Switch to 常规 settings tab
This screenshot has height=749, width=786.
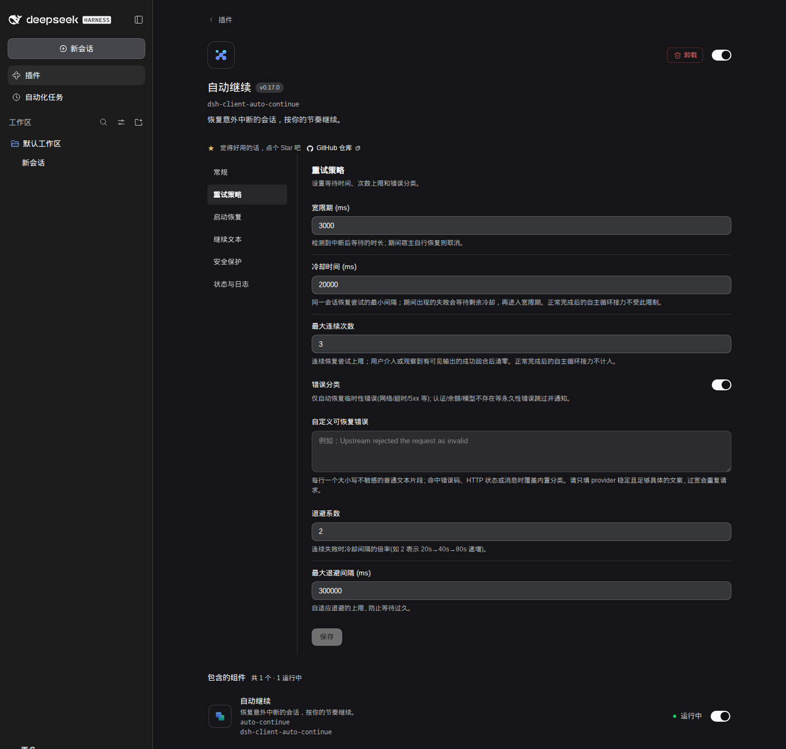tap(247, 172)
